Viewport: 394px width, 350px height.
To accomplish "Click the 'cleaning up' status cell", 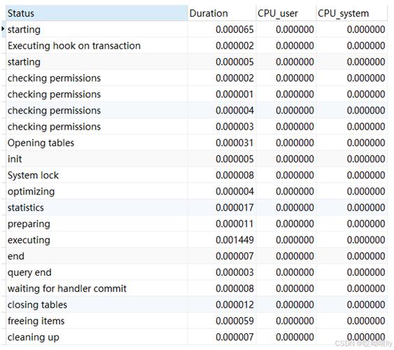I will pos(97,337).
